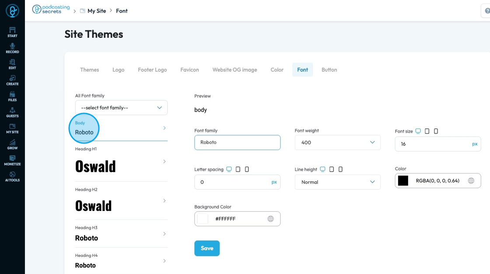
Task: Open the Record section in sidebar
Action: (x=13, y=48)
